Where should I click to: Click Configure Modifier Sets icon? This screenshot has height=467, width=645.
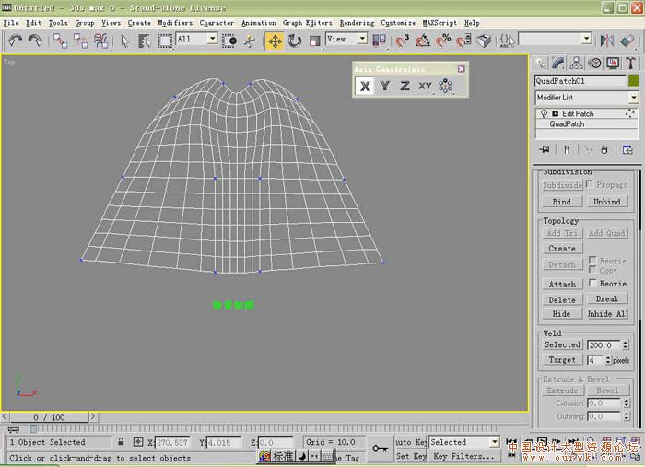coord(627,149)
